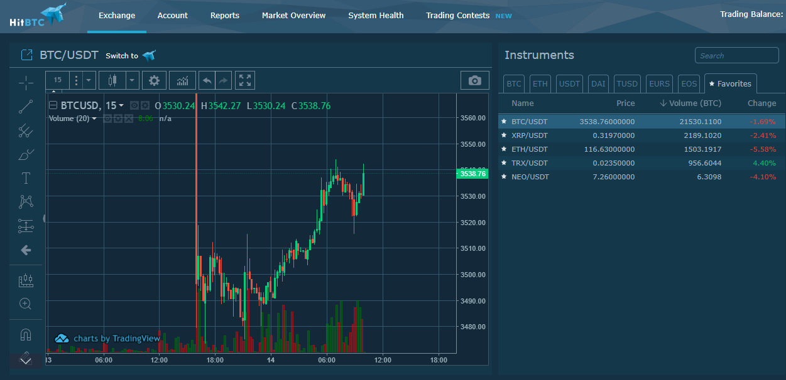Select the text annotation tool
This screenshot has width=786, height=380.
pyautogui.click(x=26, y=178)
